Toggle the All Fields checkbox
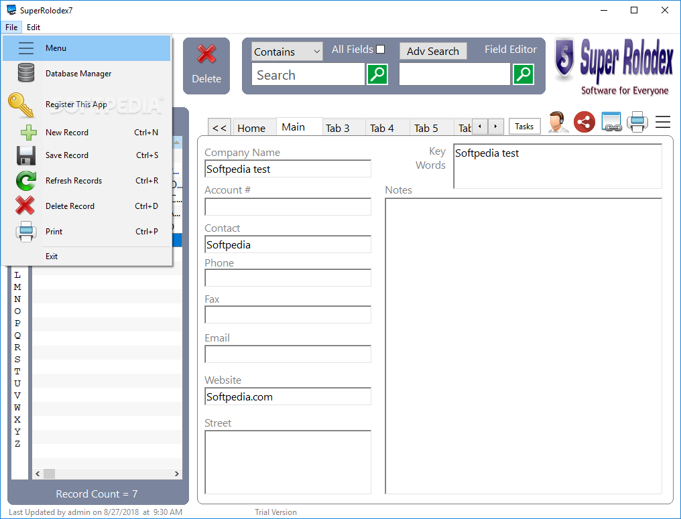Viewport: 681px width, 519px height. [x=381, y=49]
